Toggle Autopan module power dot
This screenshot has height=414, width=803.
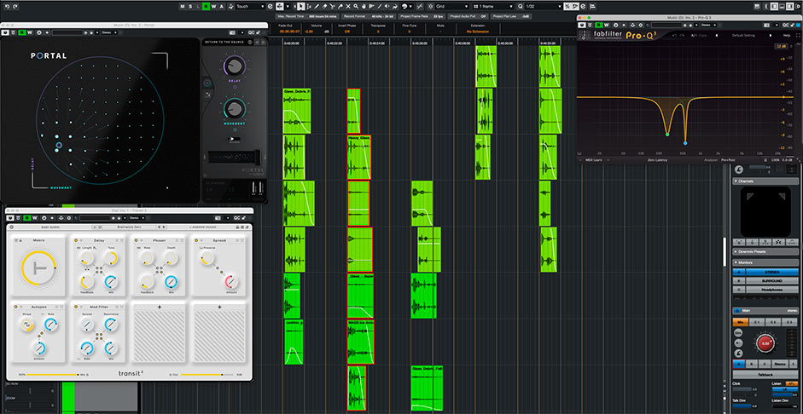pos(15,307)
